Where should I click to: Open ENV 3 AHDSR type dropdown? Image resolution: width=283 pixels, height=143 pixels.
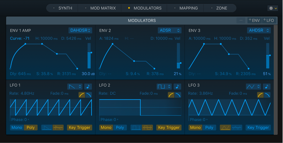(259, 30)
